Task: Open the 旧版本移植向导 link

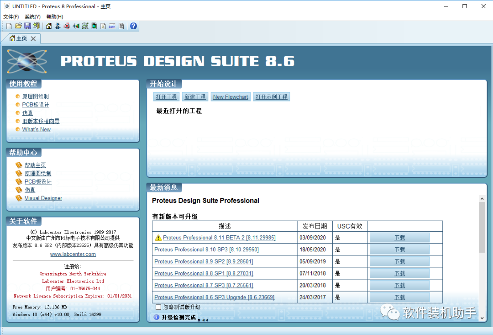Action: click(x=41, y=121)
